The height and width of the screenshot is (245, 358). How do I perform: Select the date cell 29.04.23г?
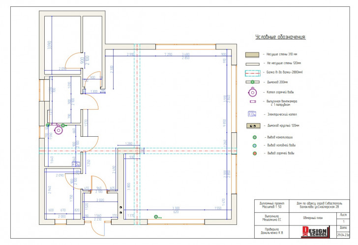[343, 236]
